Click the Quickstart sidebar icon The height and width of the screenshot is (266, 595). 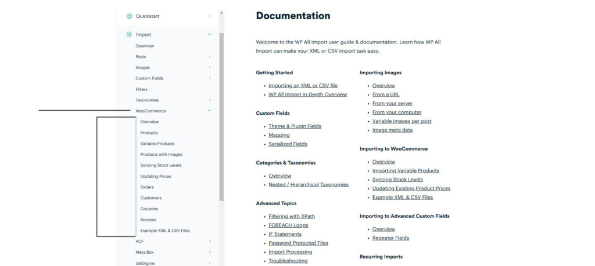(x=130, y=16)
